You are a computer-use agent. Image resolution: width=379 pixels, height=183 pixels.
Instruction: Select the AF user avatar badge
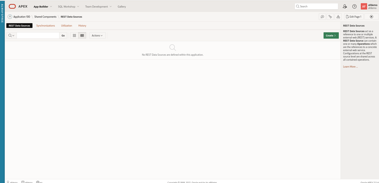364,6
